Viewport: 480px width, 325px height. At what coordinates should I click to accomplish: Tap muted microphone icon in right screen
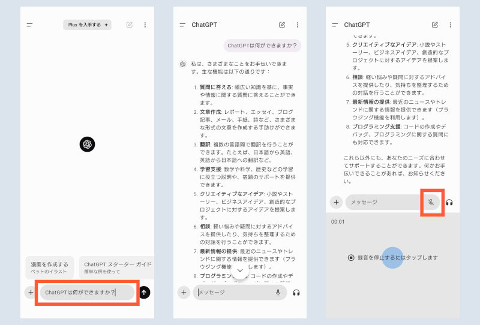(431, 202)
